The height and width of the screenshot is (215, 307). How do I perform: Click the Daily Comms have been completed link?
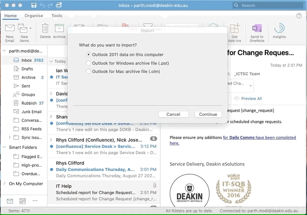click(260, 137)
